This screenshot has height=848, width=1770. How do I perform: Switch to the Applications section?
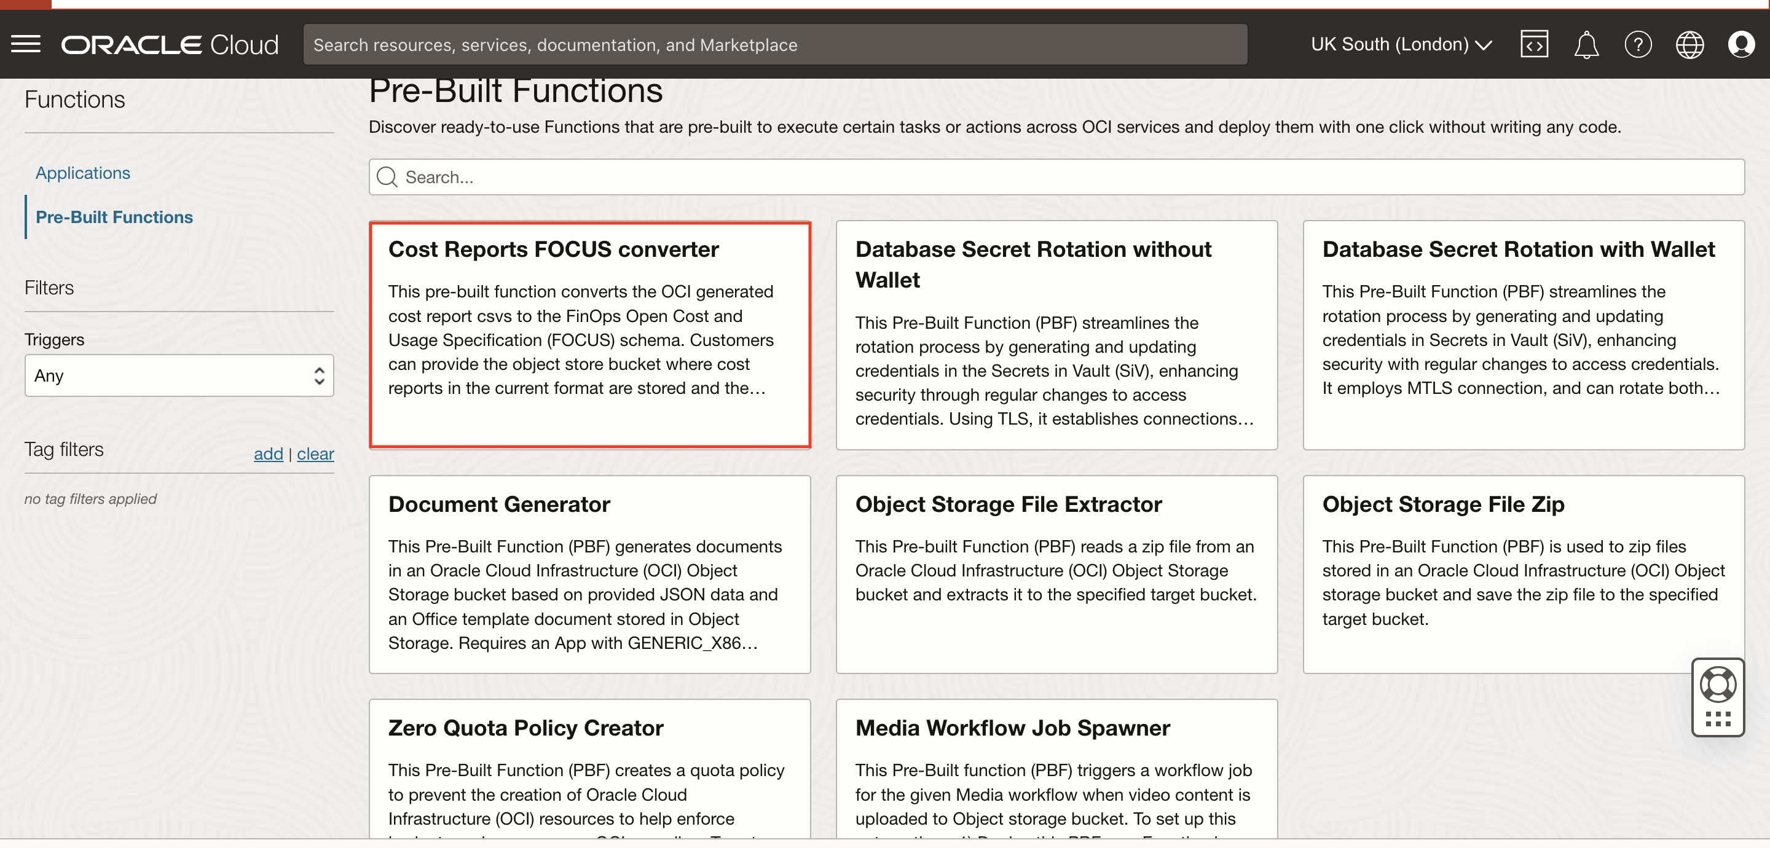point(82,173)
